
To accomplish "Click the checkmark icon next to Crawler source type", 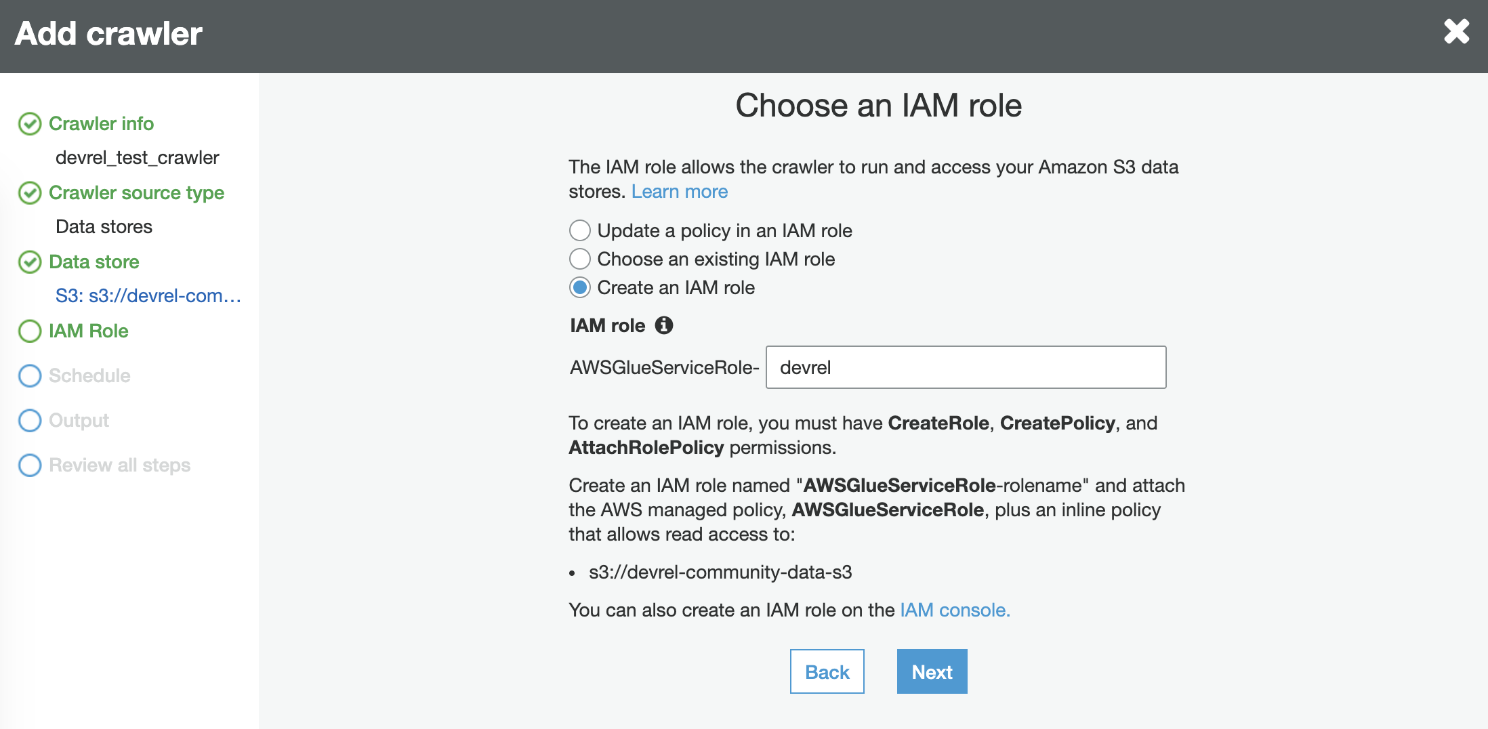I will 29,193.
